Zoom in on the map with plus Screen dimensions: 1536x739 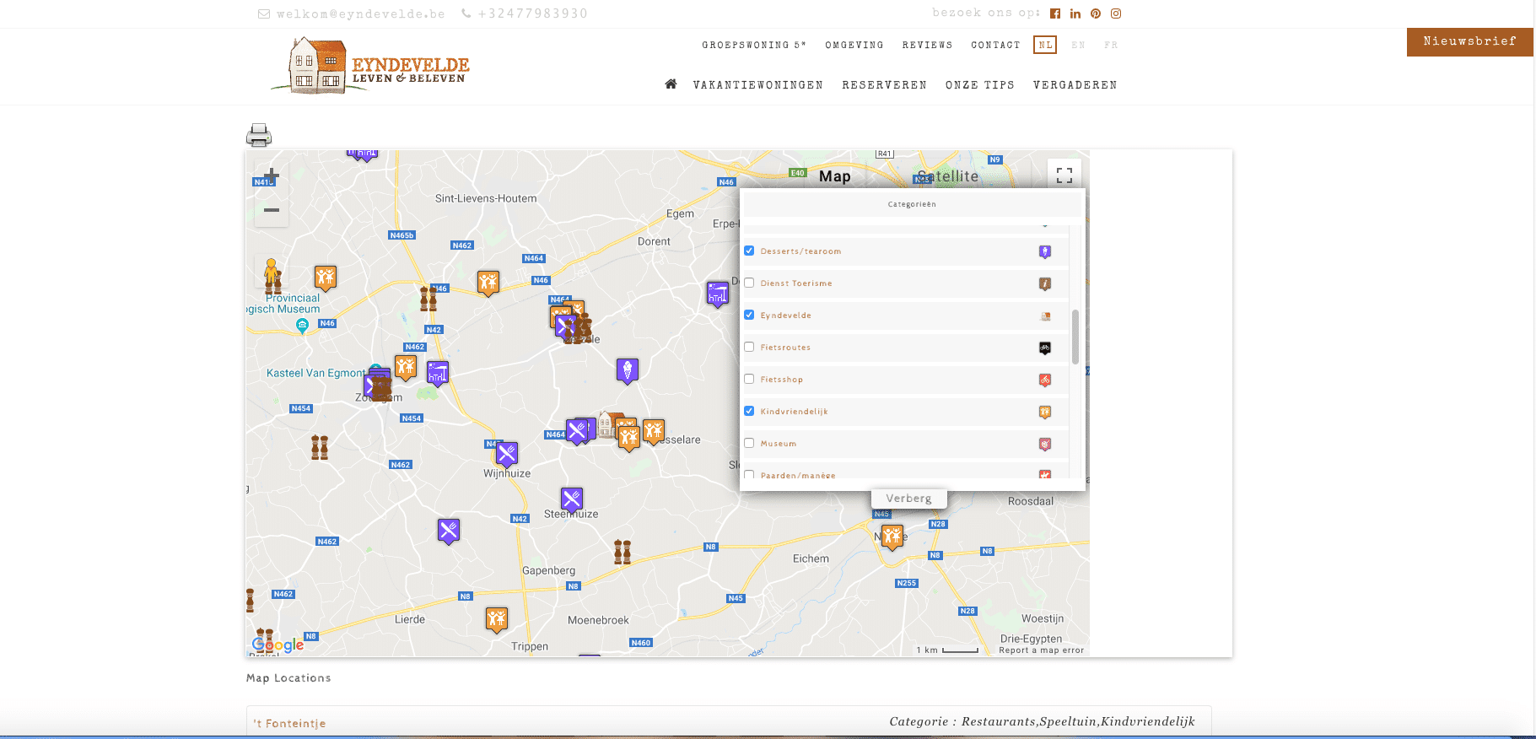pyautogui.click(x=272, y=175)
